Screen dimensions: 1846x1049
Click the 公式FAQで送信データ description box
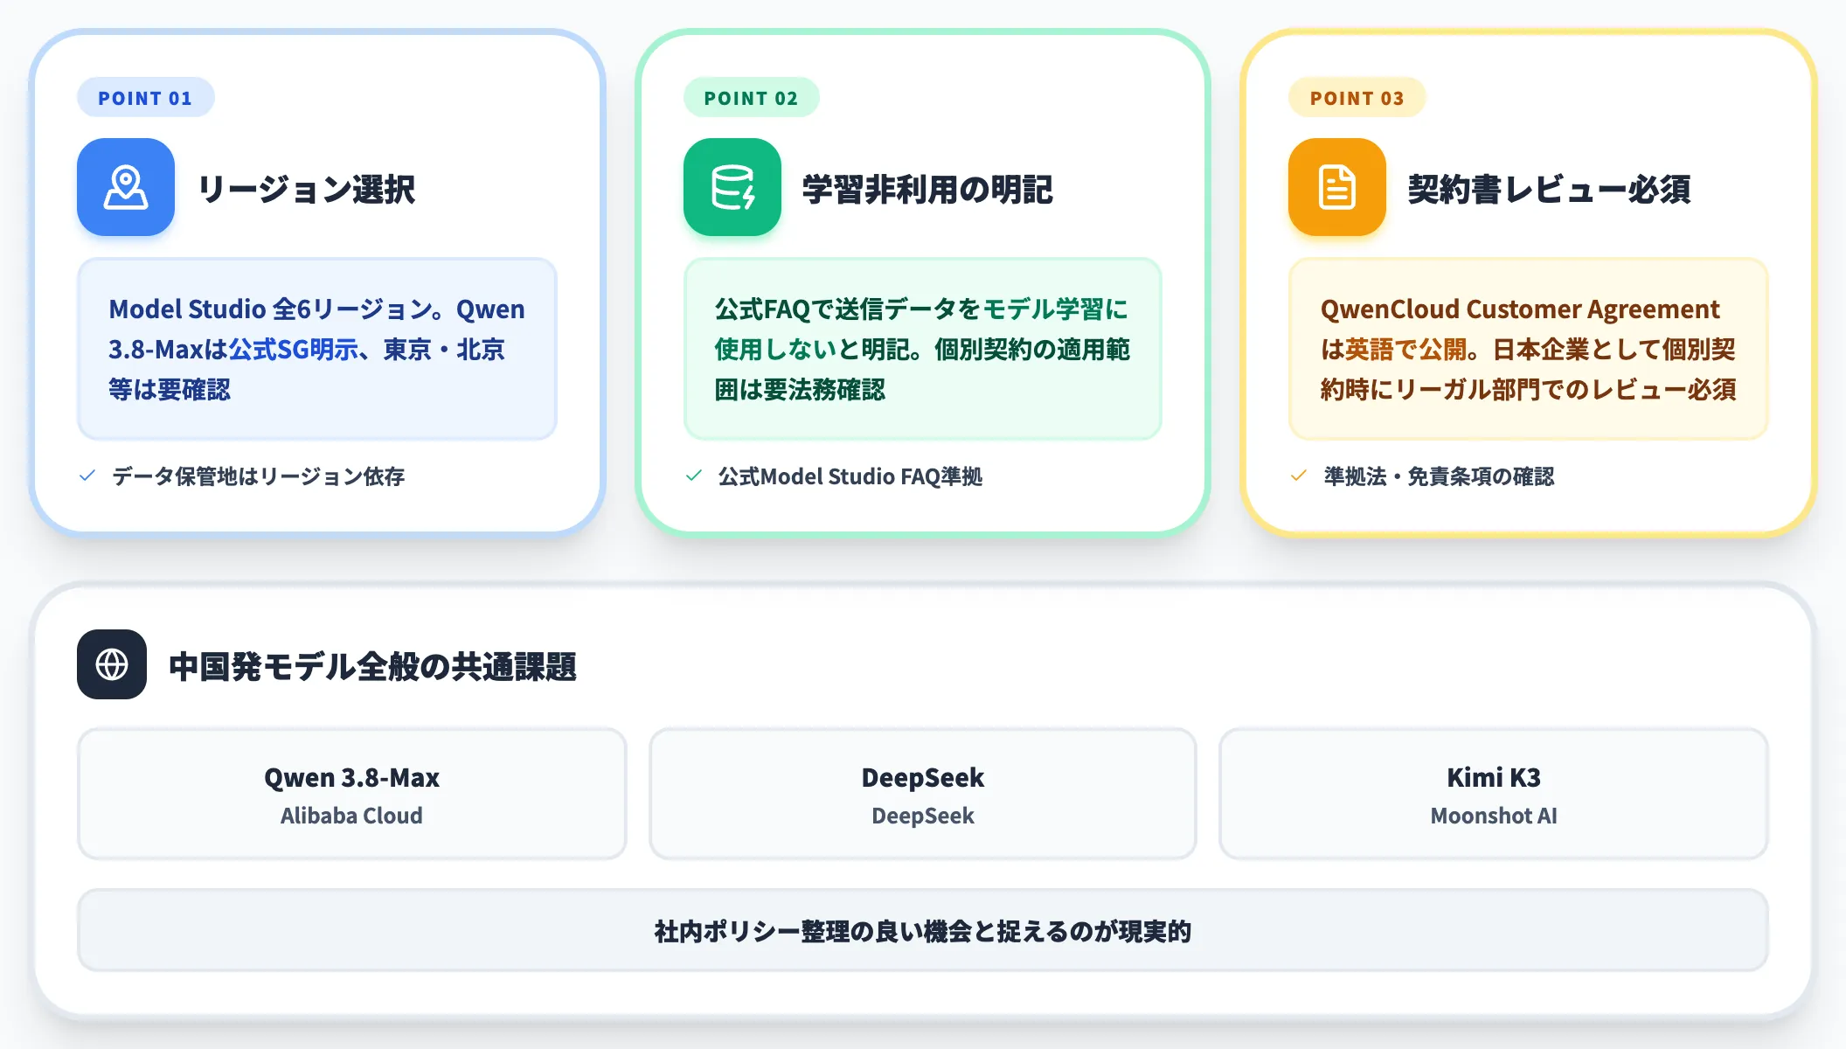tap(923, 349)
